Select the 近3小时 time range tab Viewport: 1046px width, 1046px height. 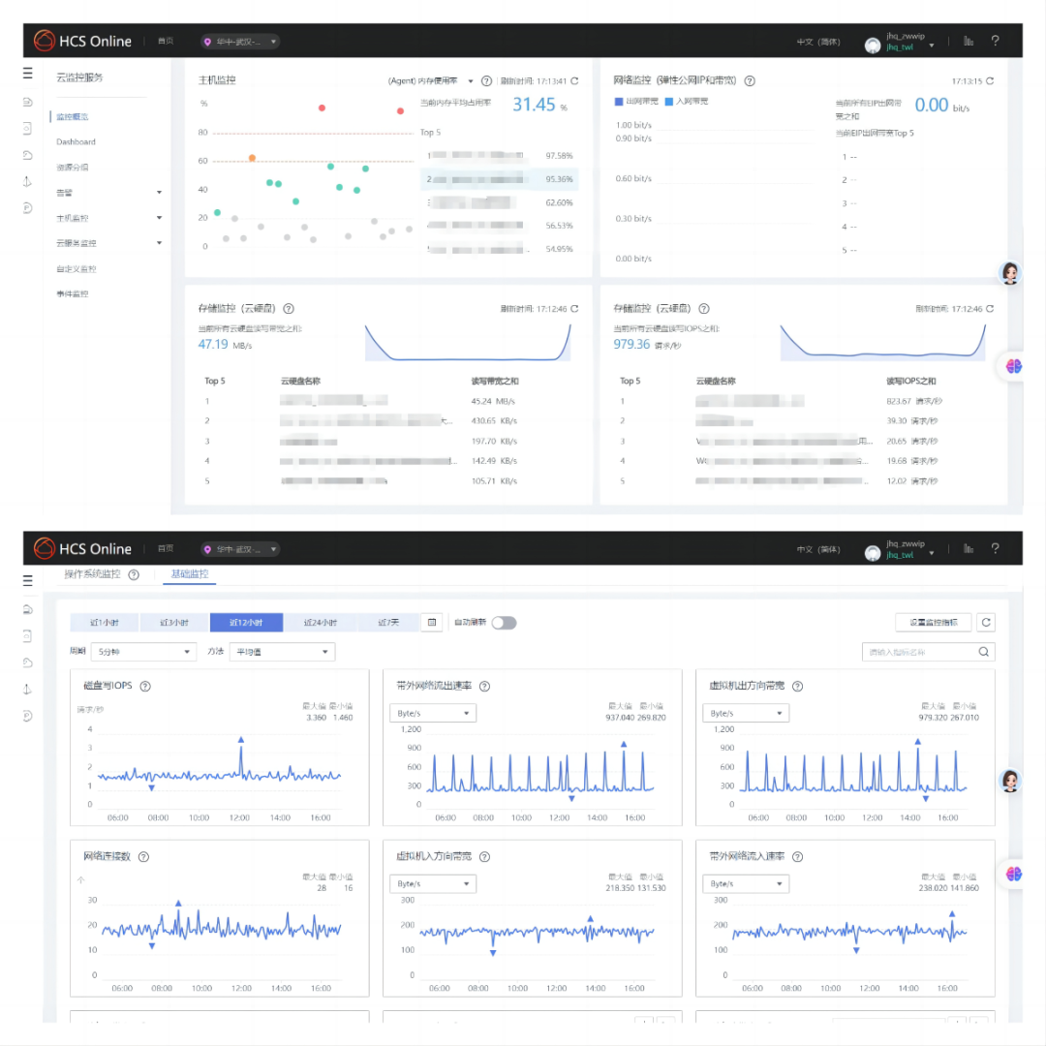[x=174, y=623]
